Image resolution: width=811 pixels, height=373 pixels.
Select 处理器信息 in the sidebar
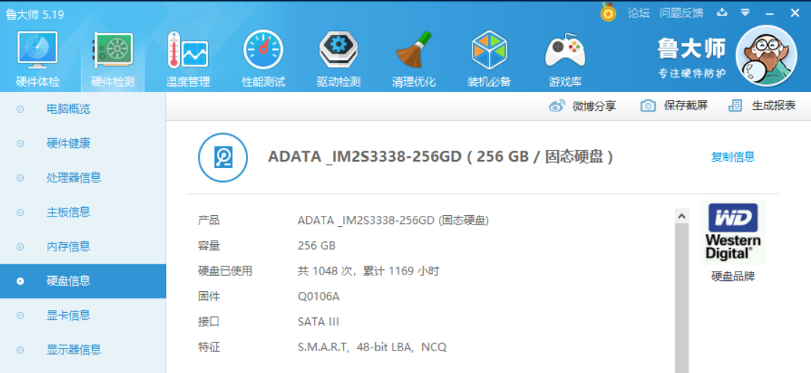(x=83, y=177)
